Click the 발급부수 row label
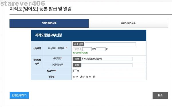This screenshot has width=172, height=107. tap(51, 71)
